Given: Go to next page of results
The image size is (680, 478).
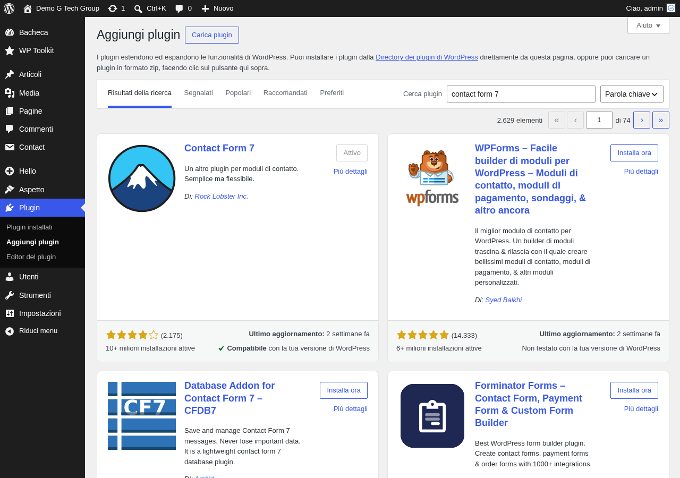Looking at the screenshot, I should point(642,120).
